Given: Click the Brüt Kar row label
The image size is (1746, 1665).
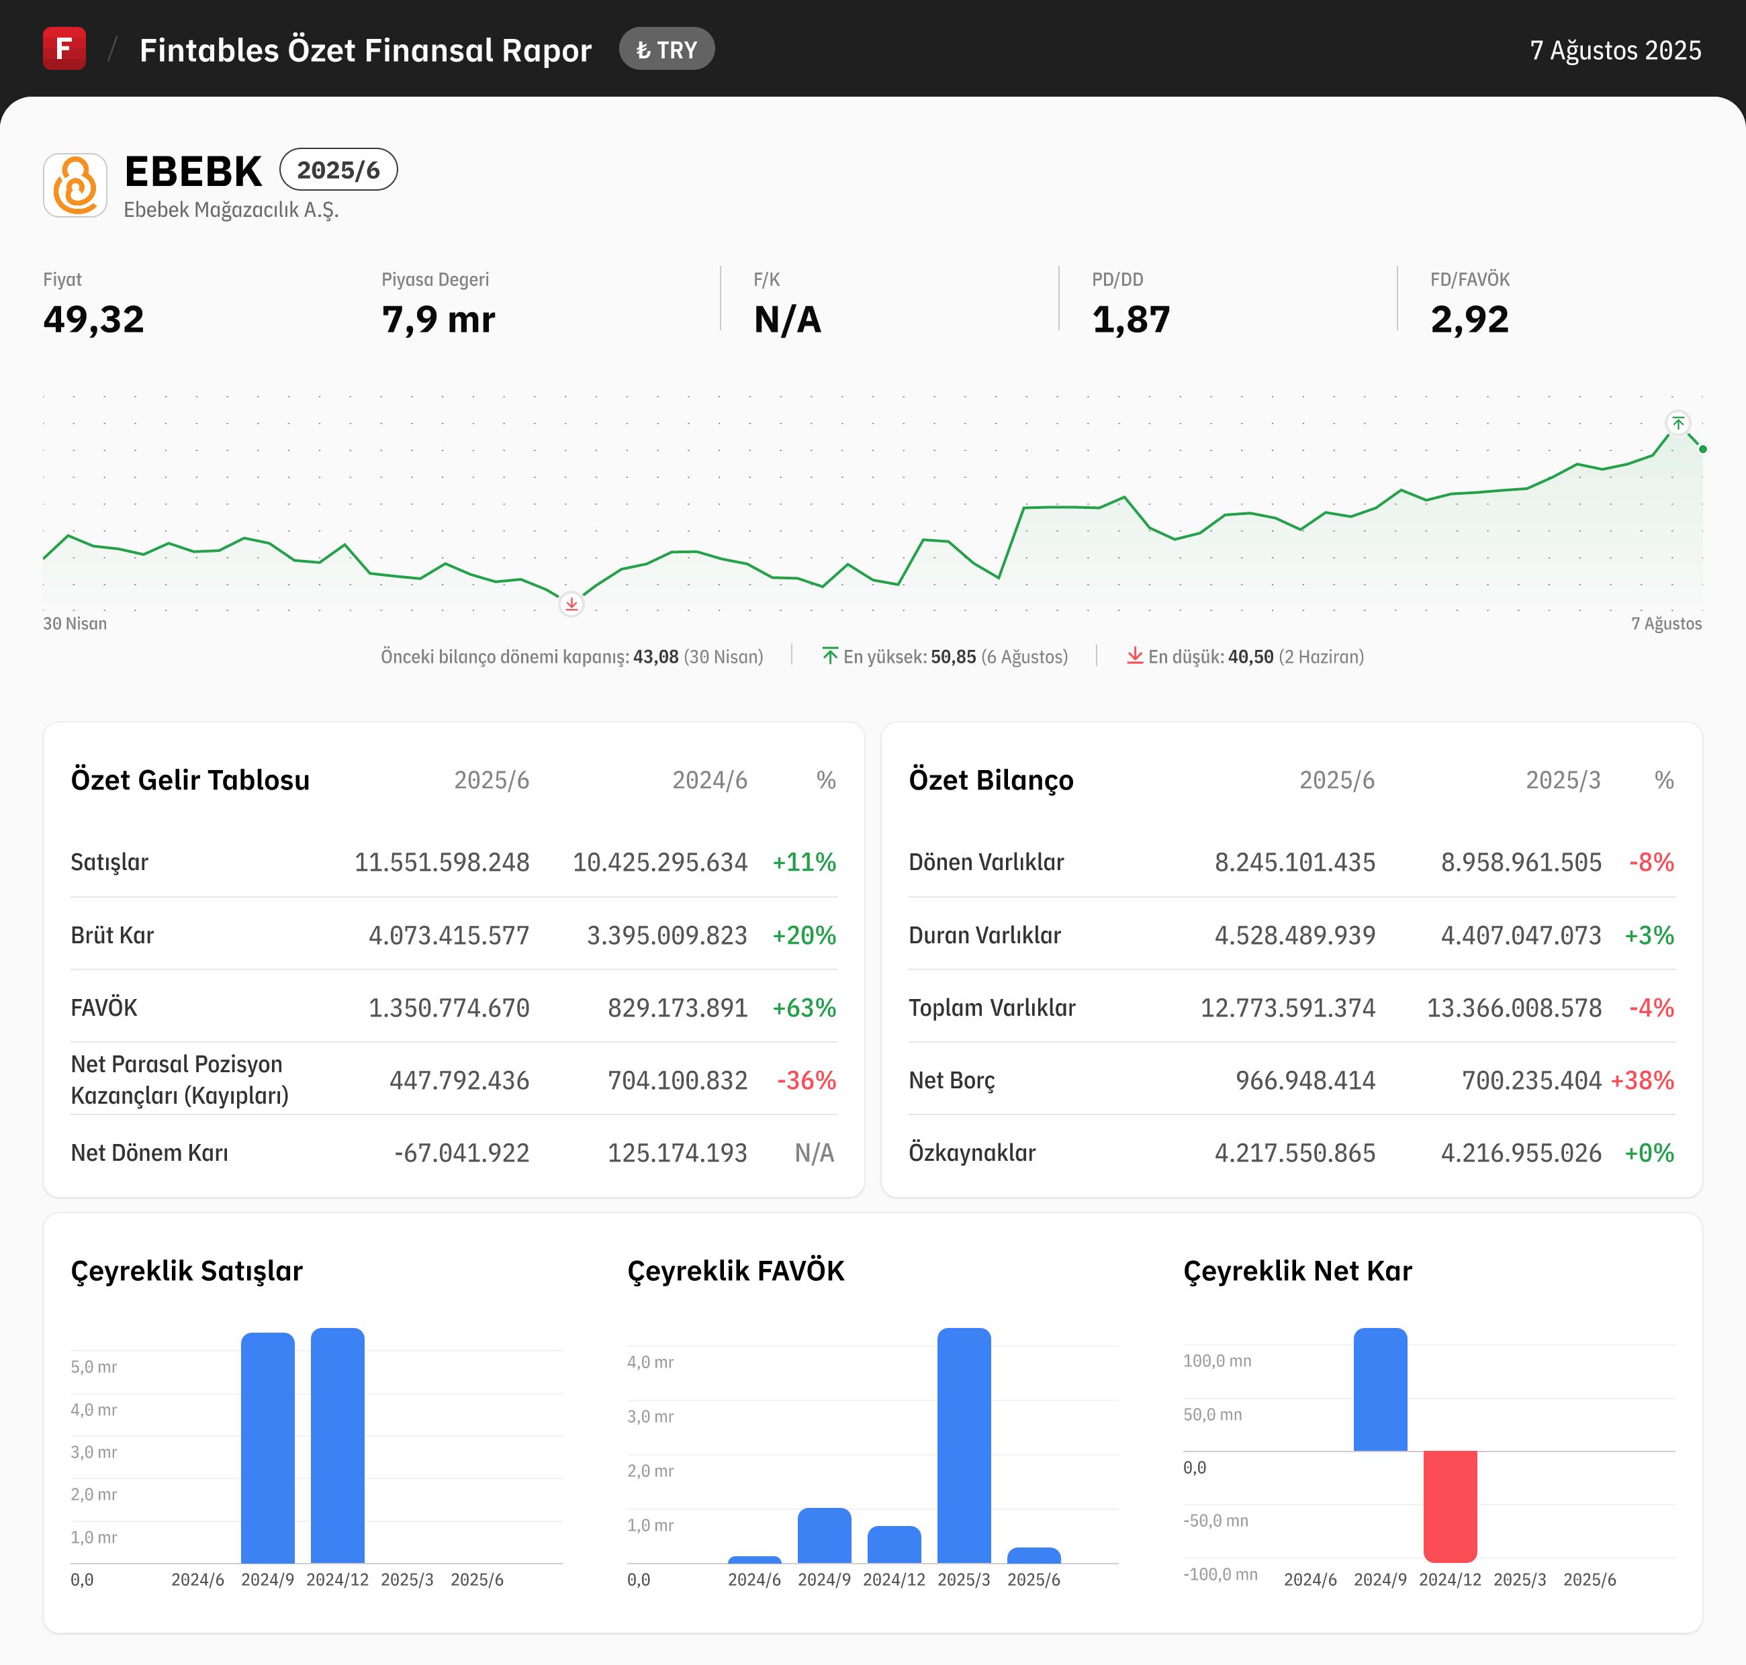Looking at the screenshot, I should click(112, 935).
